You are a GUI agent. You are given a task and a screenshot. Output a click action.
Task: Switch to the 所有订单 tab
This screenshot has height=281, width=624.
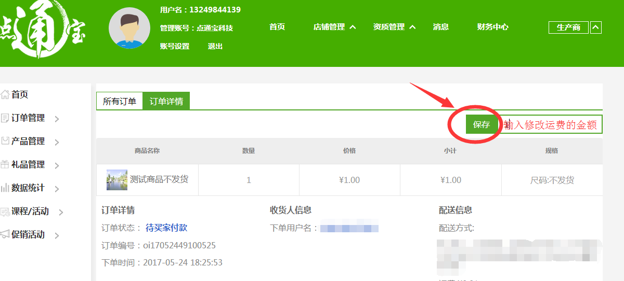coord(120,102)
